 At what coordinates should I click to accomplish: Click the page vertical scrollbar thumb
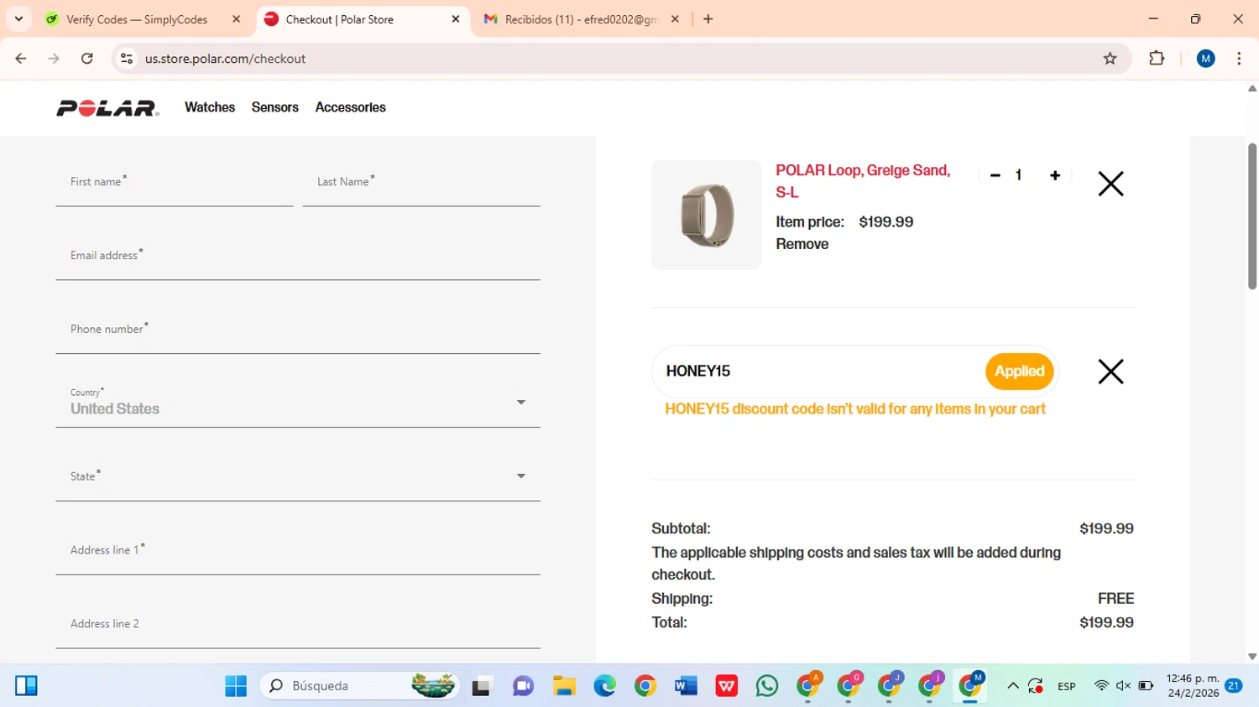1252,216
